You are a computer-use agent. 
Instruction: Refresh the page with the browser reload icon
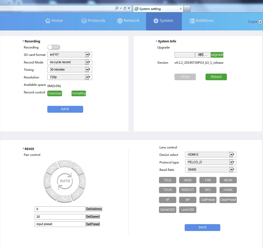pos(125,8)
